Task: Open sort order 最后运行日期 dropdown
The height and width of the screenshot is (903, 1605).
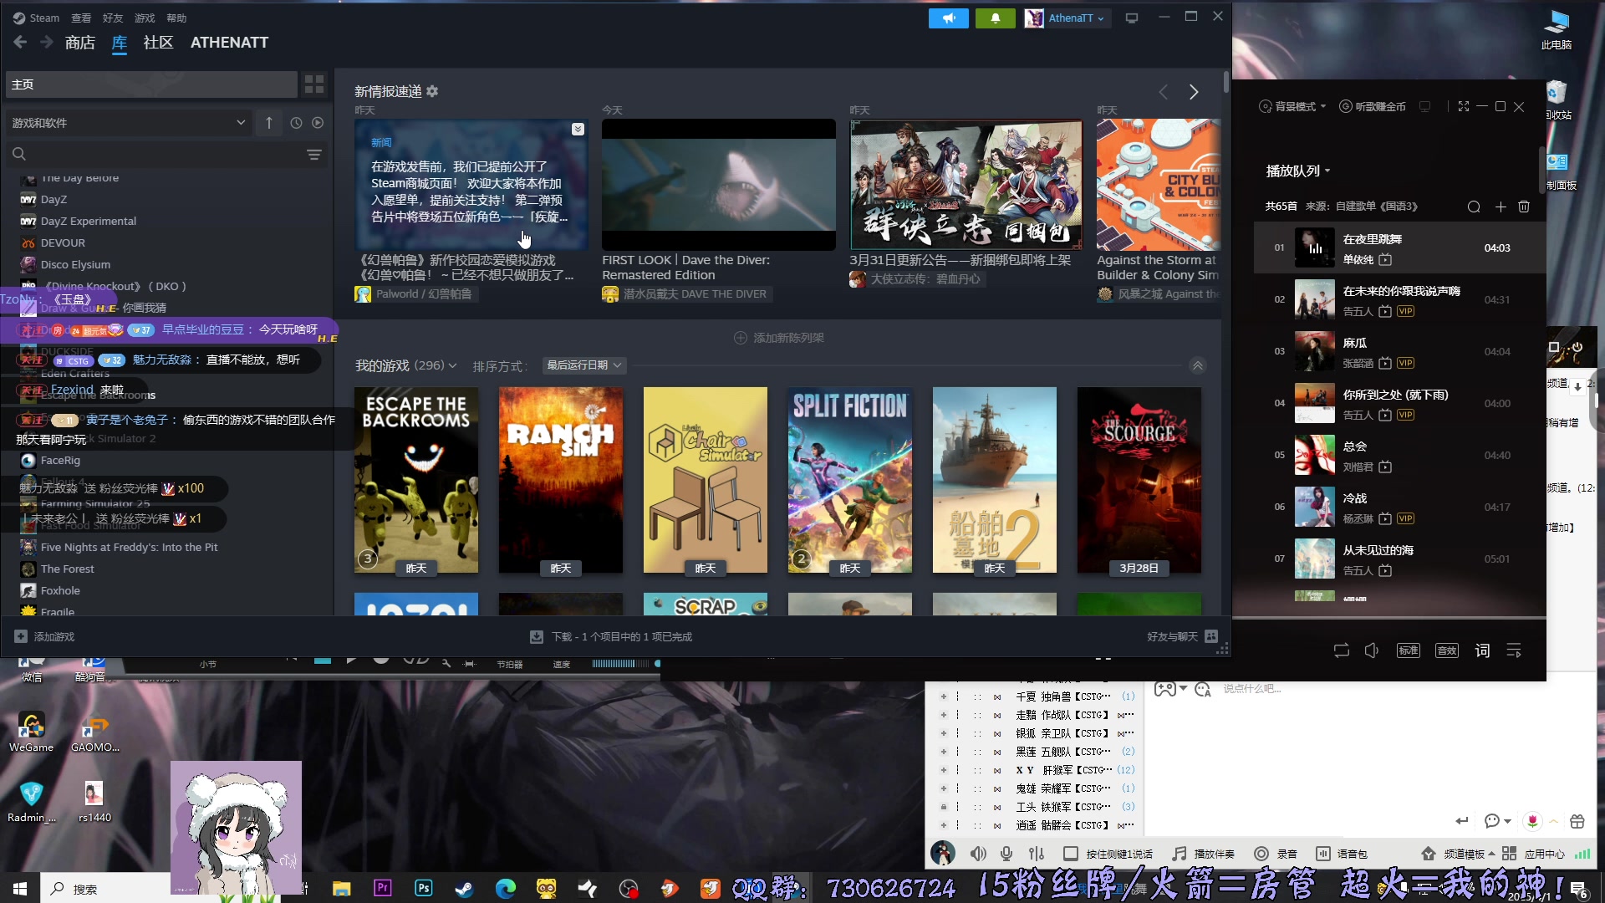Action: point(583,365)
